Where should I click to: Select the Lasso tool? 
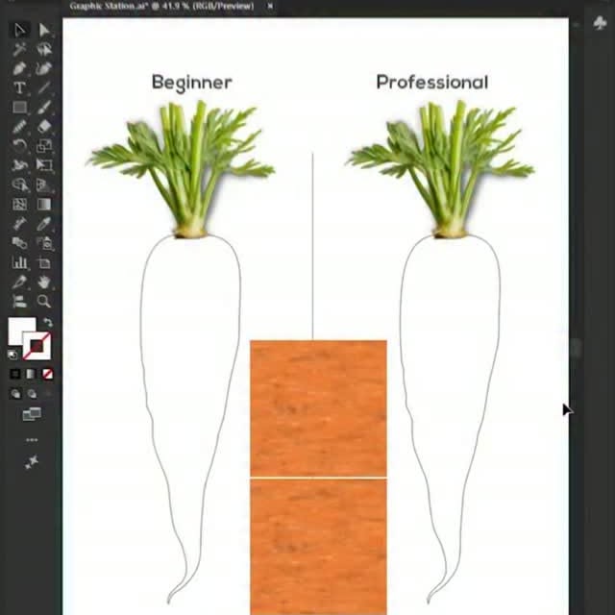pyautogui.click(x=44, y=49)
